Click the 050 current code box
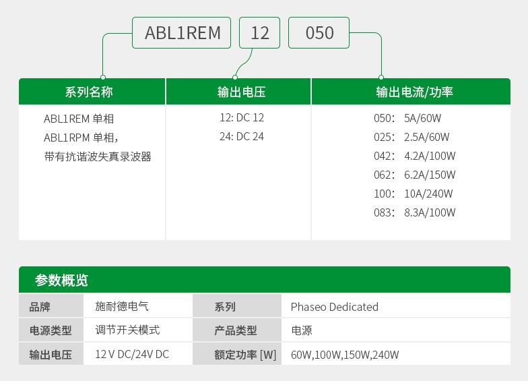Screen dimensions: 528x381 [x=319, y=32]
